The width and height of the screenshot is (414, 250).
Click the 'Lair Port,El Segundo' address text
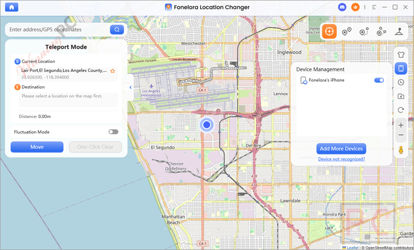[x=64, y=70]
